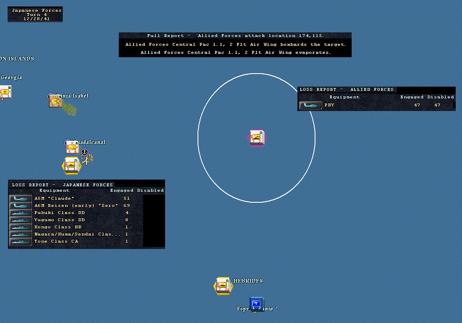462x323 pixels.
Task: Click the A5M "Claude" row text
Action: (54, 198)
